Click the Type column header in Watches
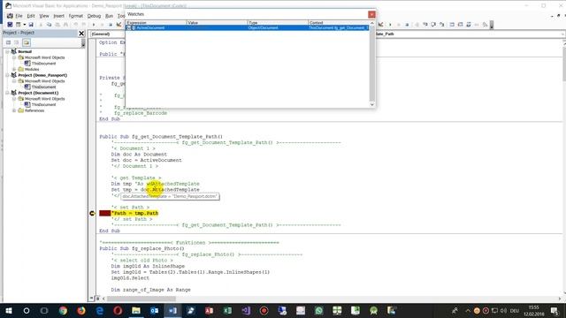Image resolution: width=566 pixels, height=318 pixels. [278, 23]
